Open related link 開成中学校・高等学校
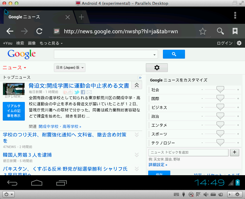The width and height of the screenshot is (245, 199). pos(60,126)
